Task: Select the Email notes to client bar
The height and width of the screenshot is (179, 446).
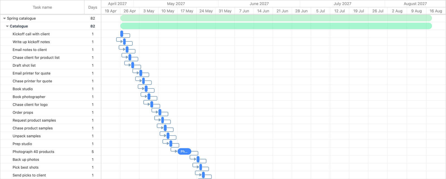Action: 127,50
